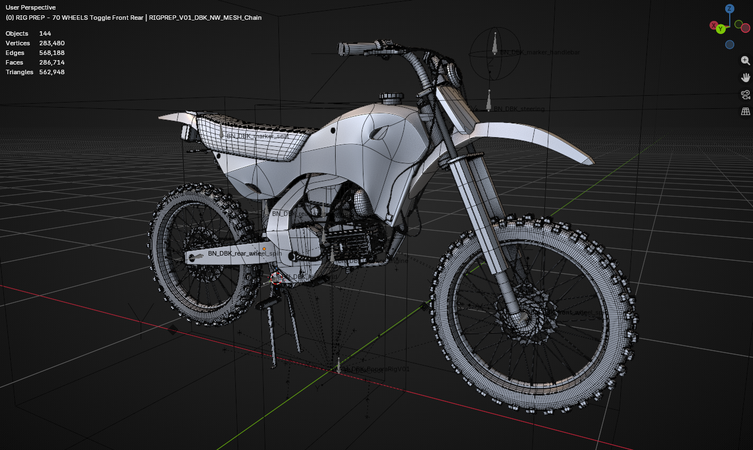The width and height of the screenshot is (753, 450).
Task: Snap view to the red X axis
Action: [x=713, y=26]
